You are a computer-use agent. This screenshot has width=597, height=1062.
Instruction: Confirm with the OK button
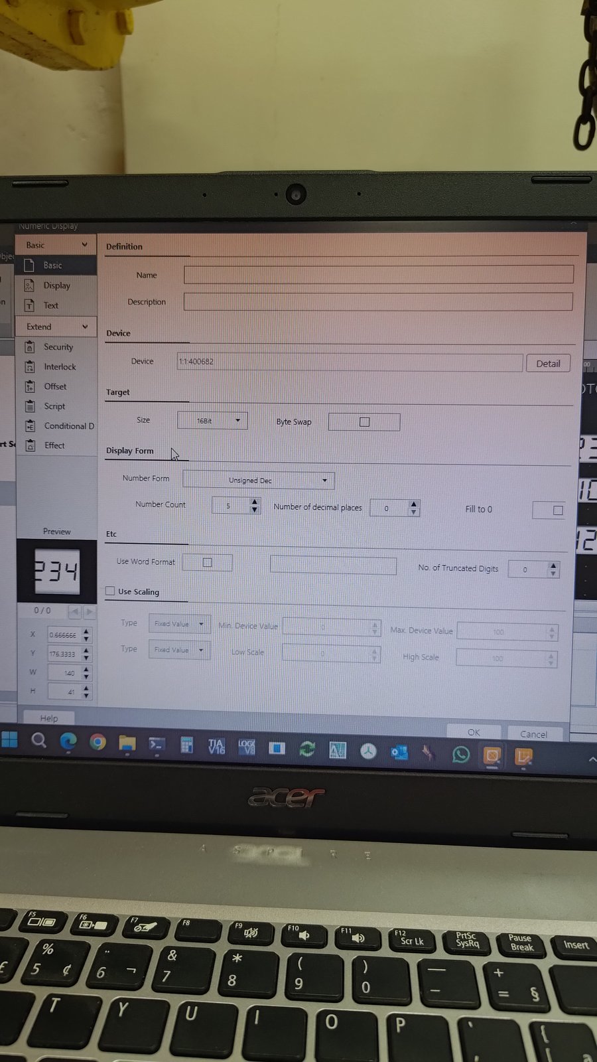coord(474,732)
